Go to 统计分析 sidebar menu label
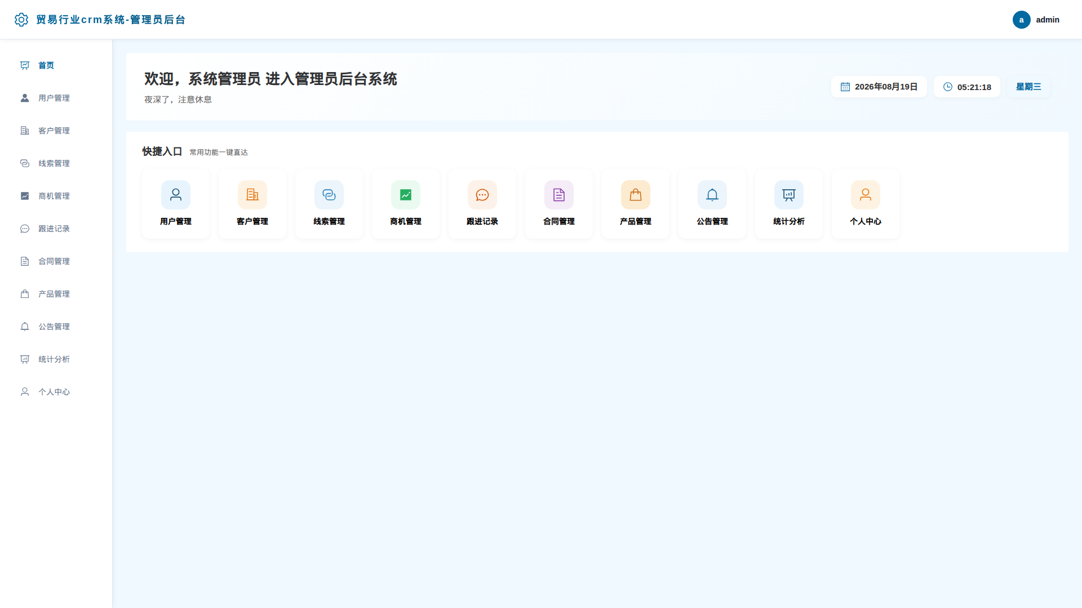 (x=54, y=359)
